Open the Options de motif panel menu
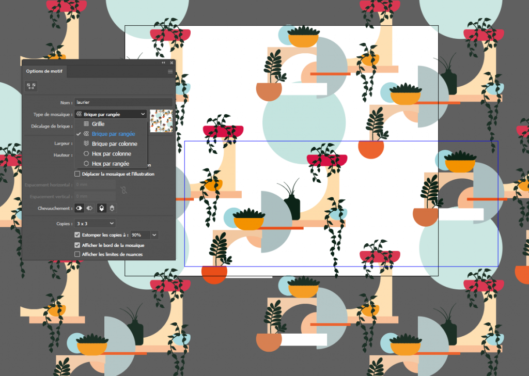Viewport: 529px width, 376px height. pyautogui.click(x=170, y=71)
